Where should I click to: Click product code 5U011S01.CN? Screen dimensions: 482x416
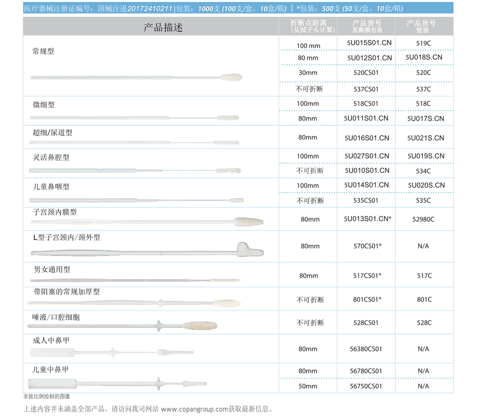(366, 119)
